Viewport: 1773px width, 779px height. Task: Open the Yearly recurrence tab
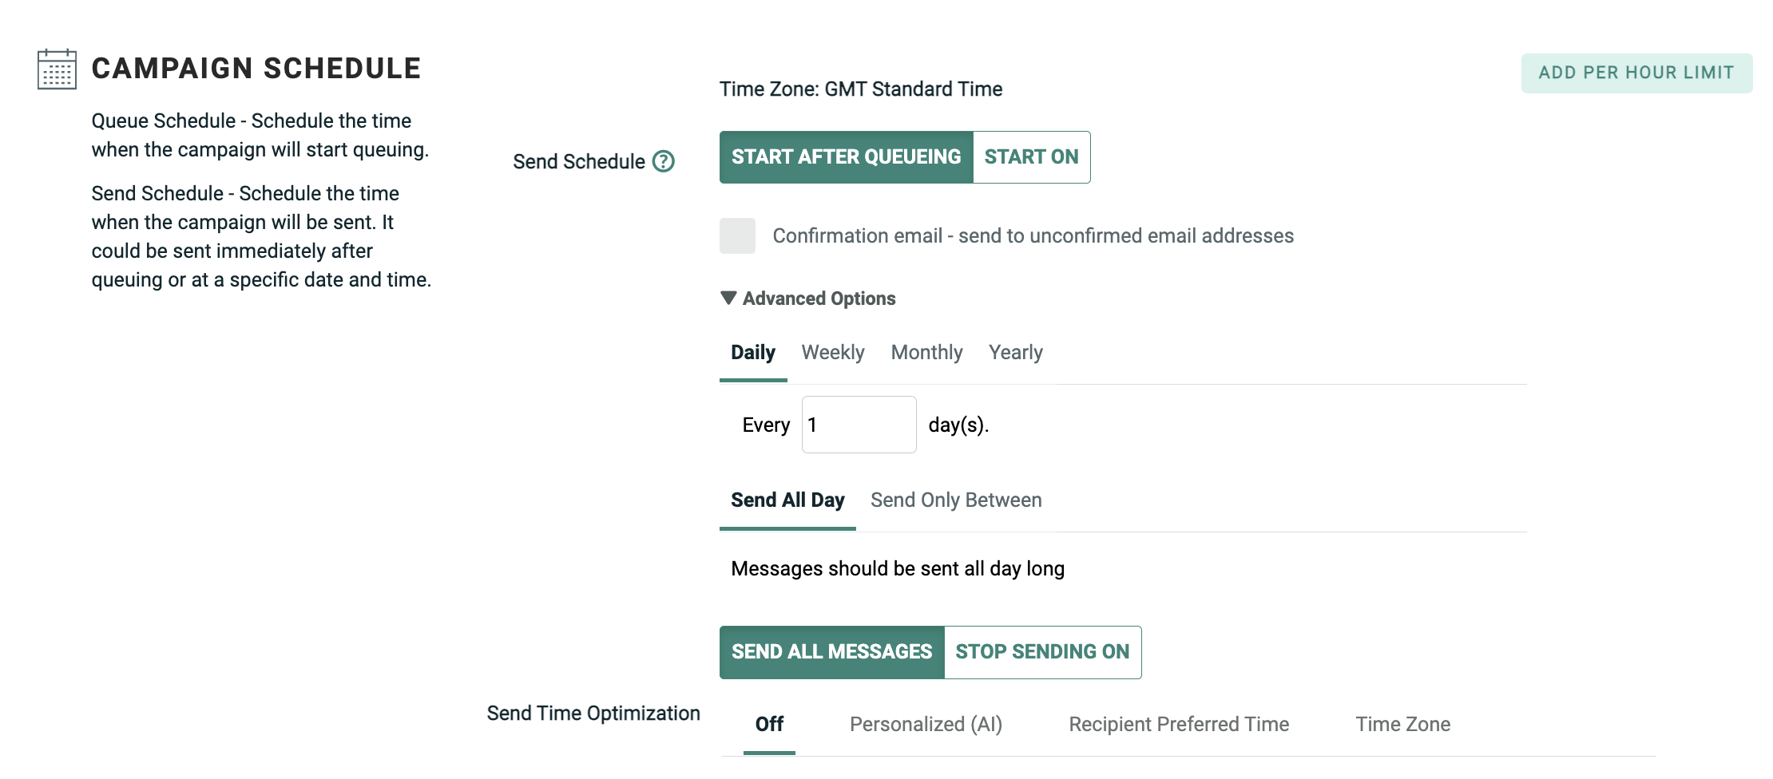[x=1015, y=353]
